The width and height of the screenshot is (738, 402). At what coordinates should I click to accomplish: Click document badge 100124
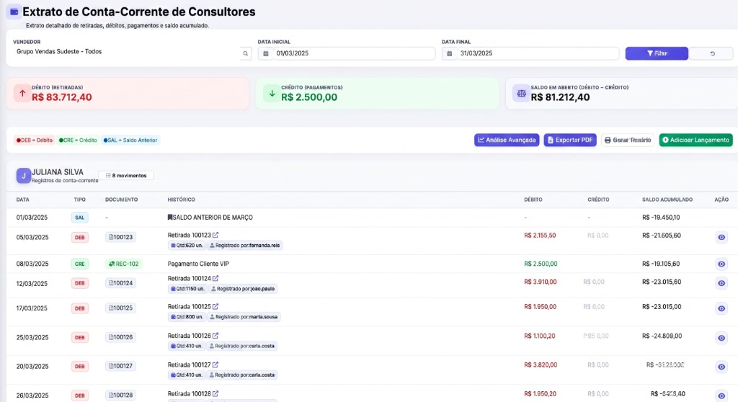click(x=120, y=283)
